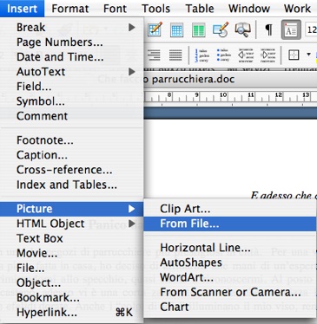This screenshot has width=317, height=324.
Task: Click the horizontal ruler
Action: click(x=230, y=97)
